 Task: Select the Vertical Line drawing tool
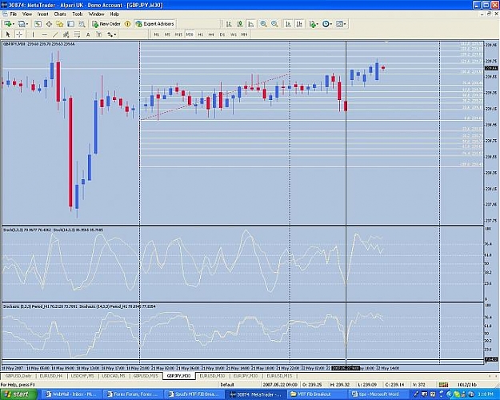(33, 34)
